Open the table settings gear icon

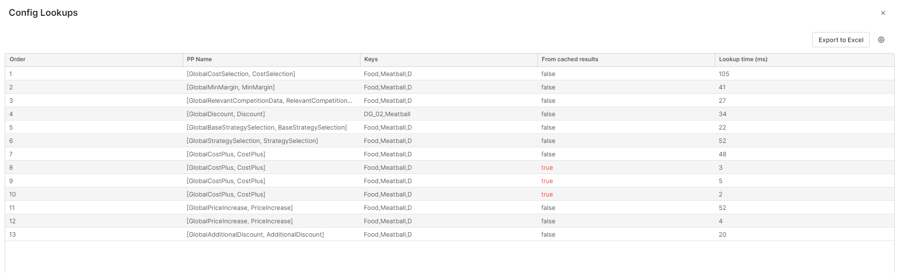click(881, 40)
